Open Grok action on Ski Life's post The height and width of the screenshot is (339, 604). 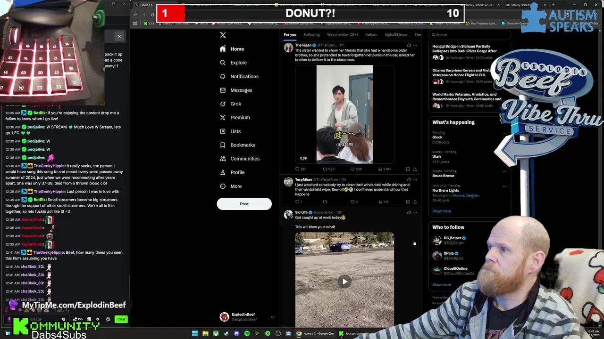pos(409,212)
